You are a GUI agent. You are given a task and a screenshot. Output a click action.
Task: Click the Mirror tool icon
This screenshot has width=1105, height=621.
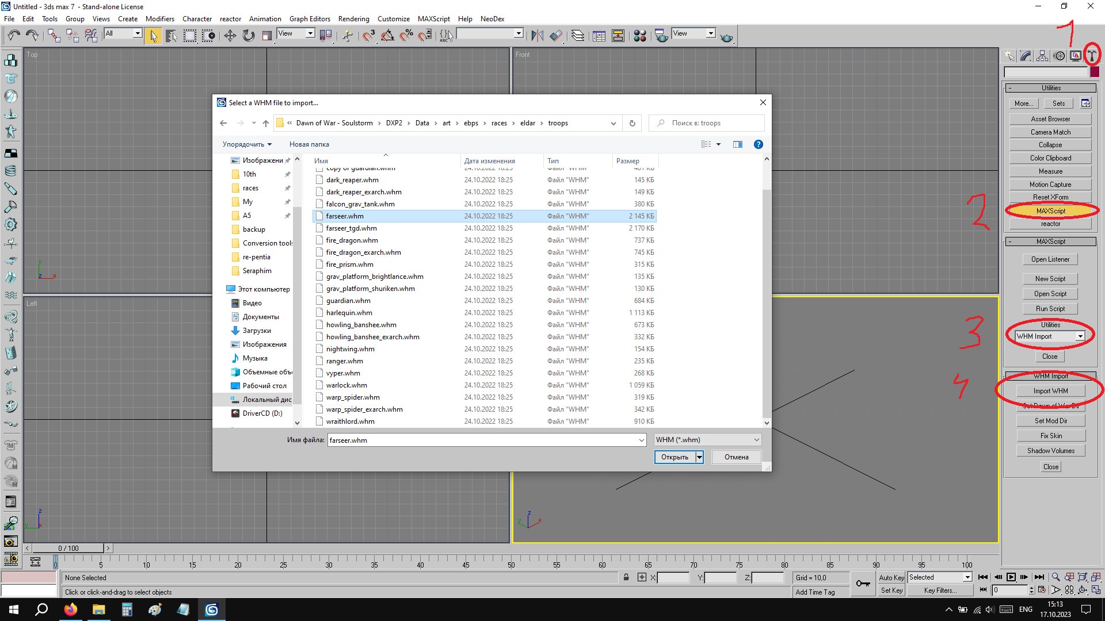coord(537,36)
